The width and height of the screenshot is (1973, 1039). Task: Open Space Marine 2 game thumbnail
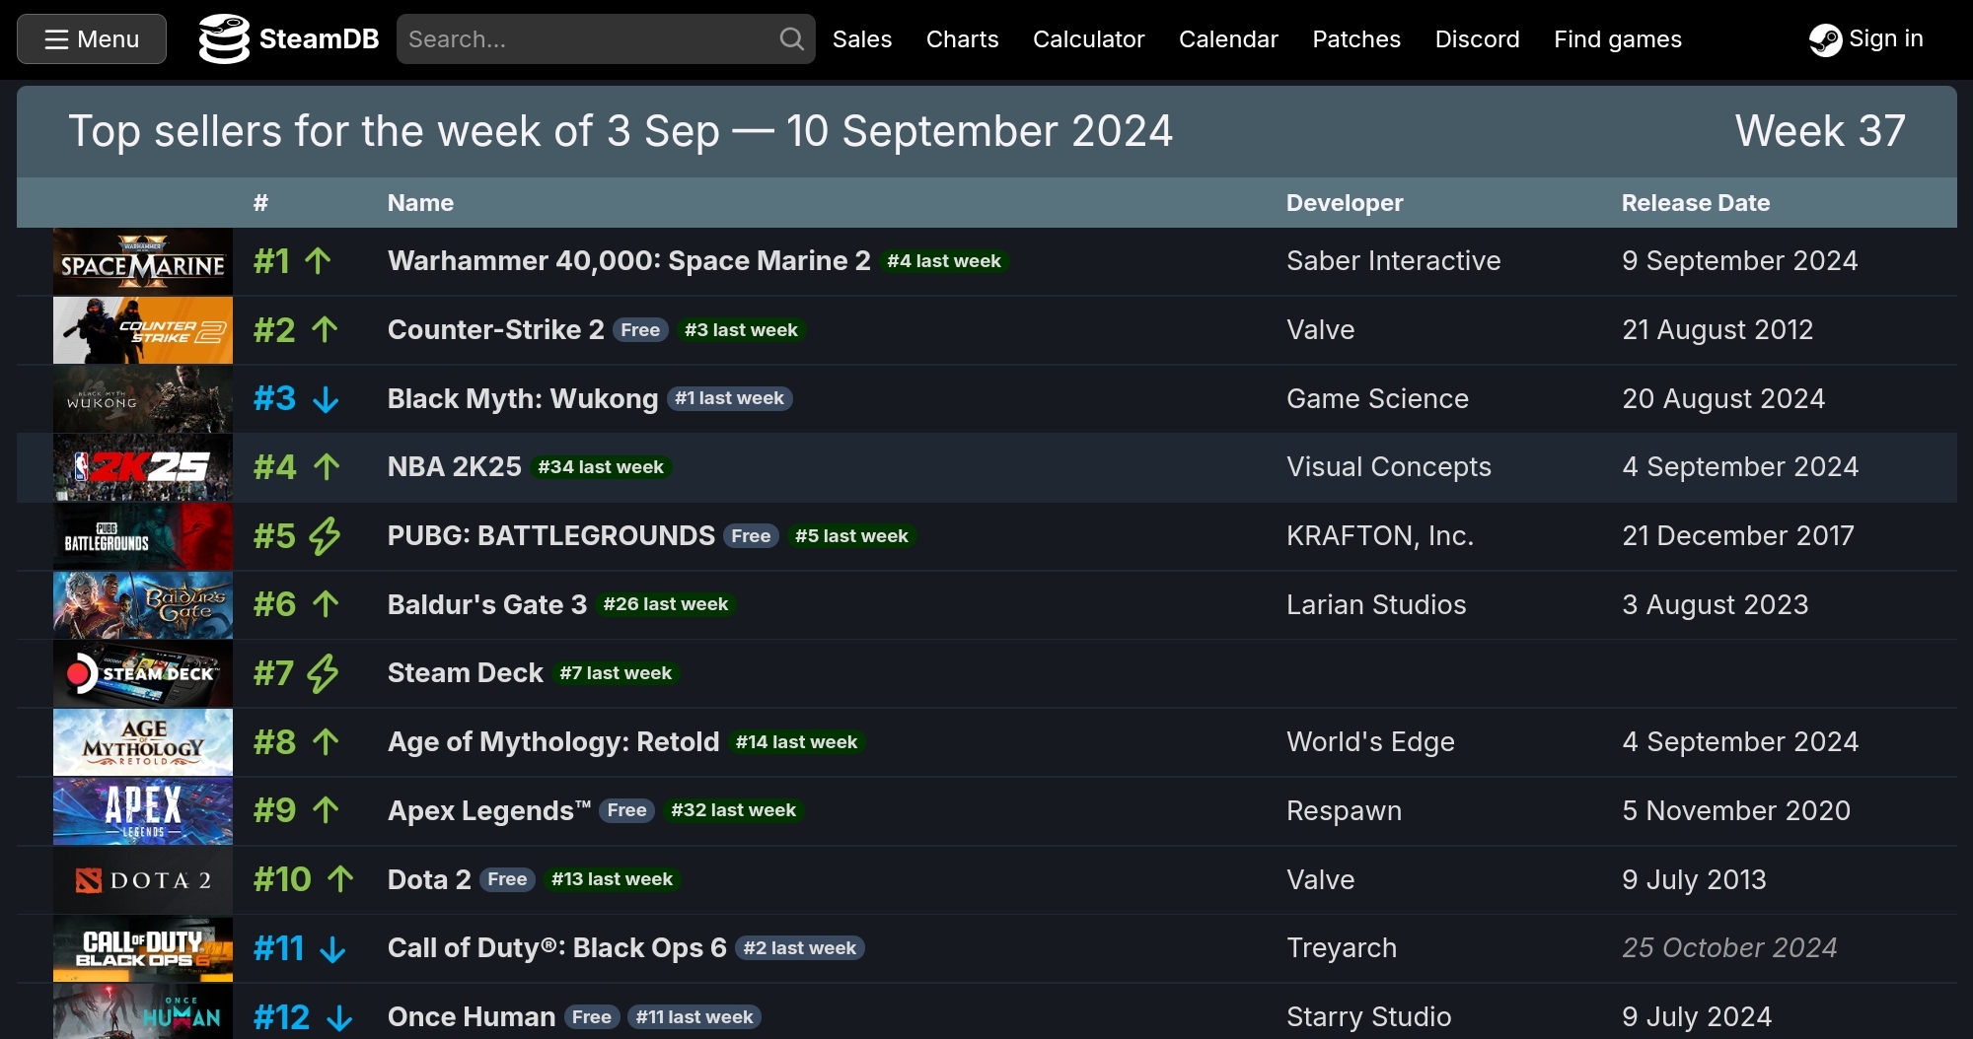tap(143, 261)
